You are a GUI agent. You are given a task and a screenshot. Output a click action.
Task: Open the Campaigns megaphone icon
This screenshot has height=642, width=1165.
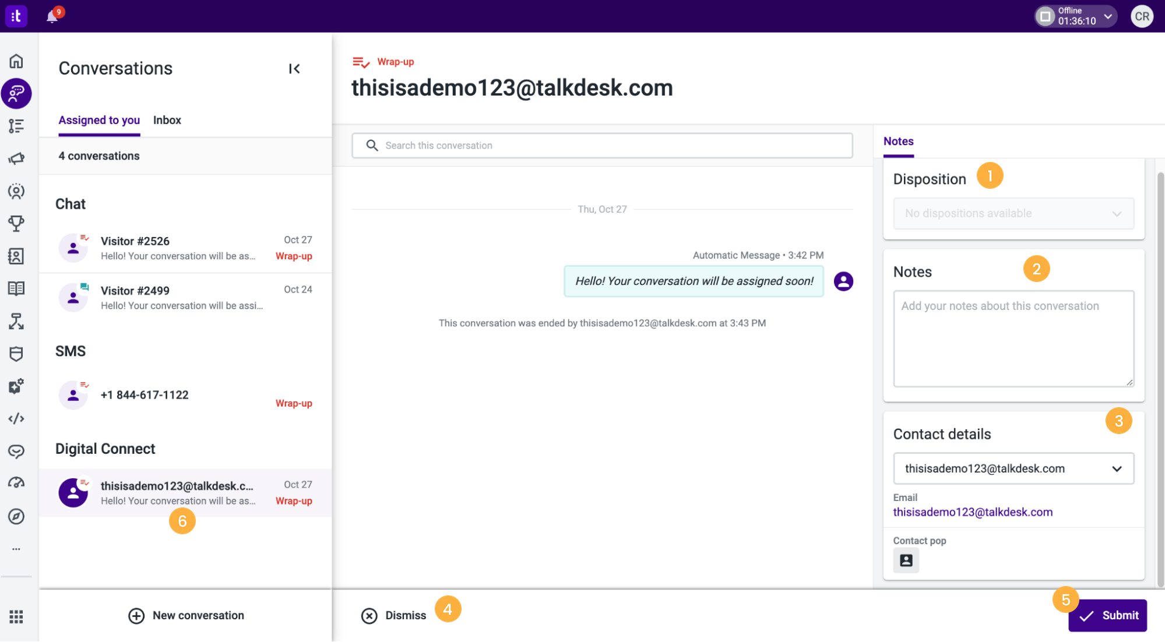click(x=16, y=158)
